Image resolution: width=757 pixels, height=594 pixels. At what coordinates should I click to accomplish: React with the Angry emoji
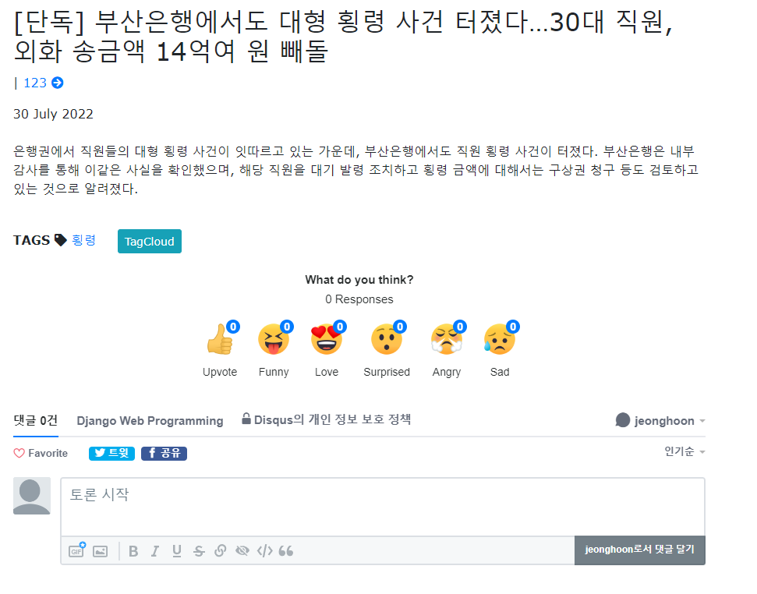(447, 339)
